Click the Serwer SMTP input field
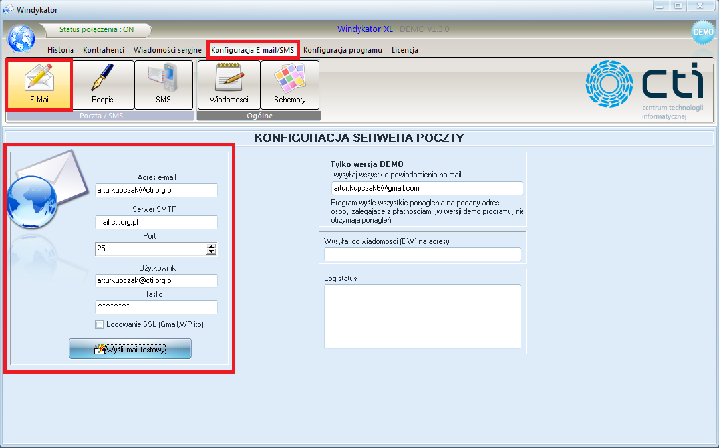The height and width of the screenshot is (448, 719). 156,222
